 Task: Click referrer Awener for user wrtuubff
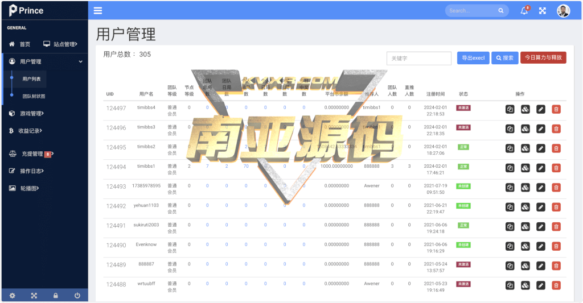tap(371, 283)
